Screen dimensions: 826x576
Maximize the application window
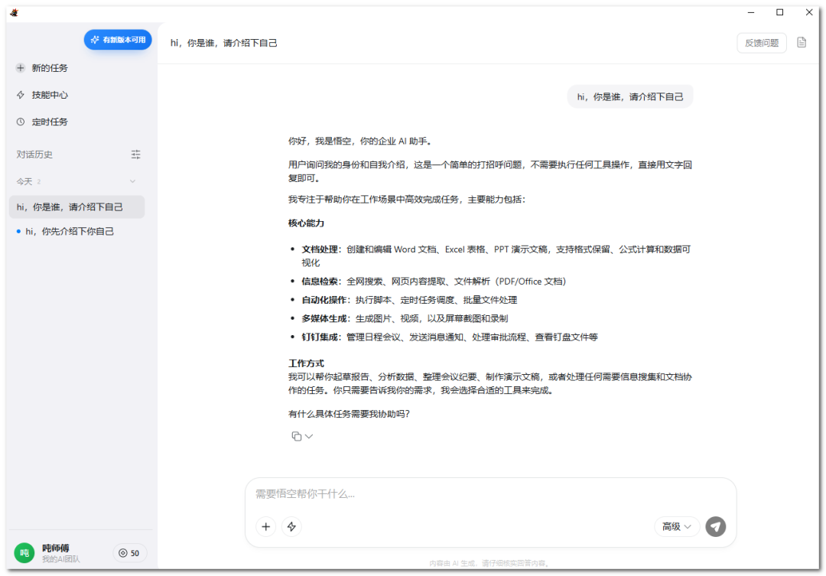pos(779,13)
